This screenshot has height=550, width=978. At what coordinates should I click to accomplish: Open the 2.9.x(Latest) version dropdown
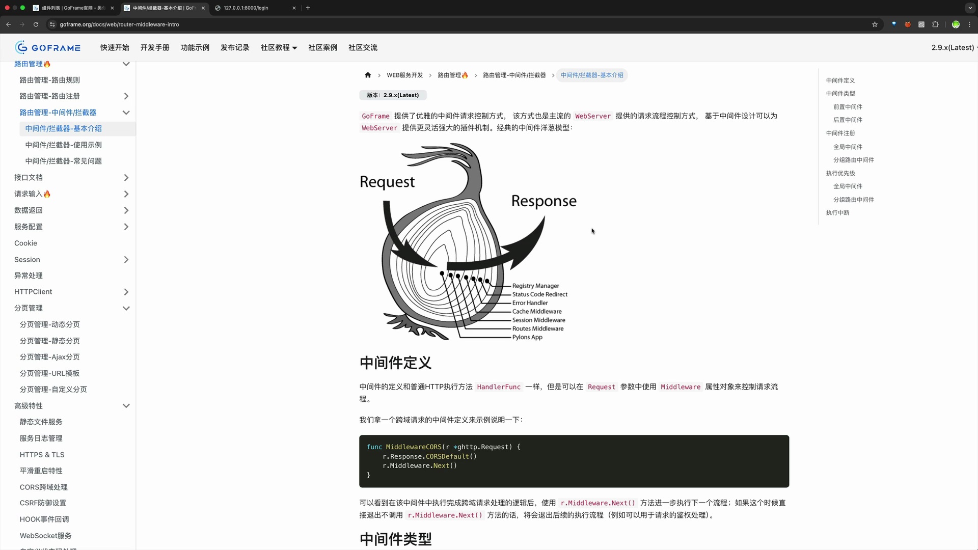coord(954,47)
